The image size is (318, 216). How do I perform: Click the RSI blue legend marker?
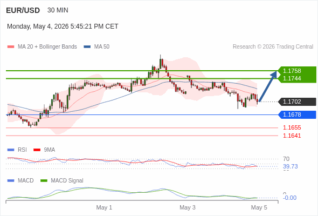click(11, 150)
